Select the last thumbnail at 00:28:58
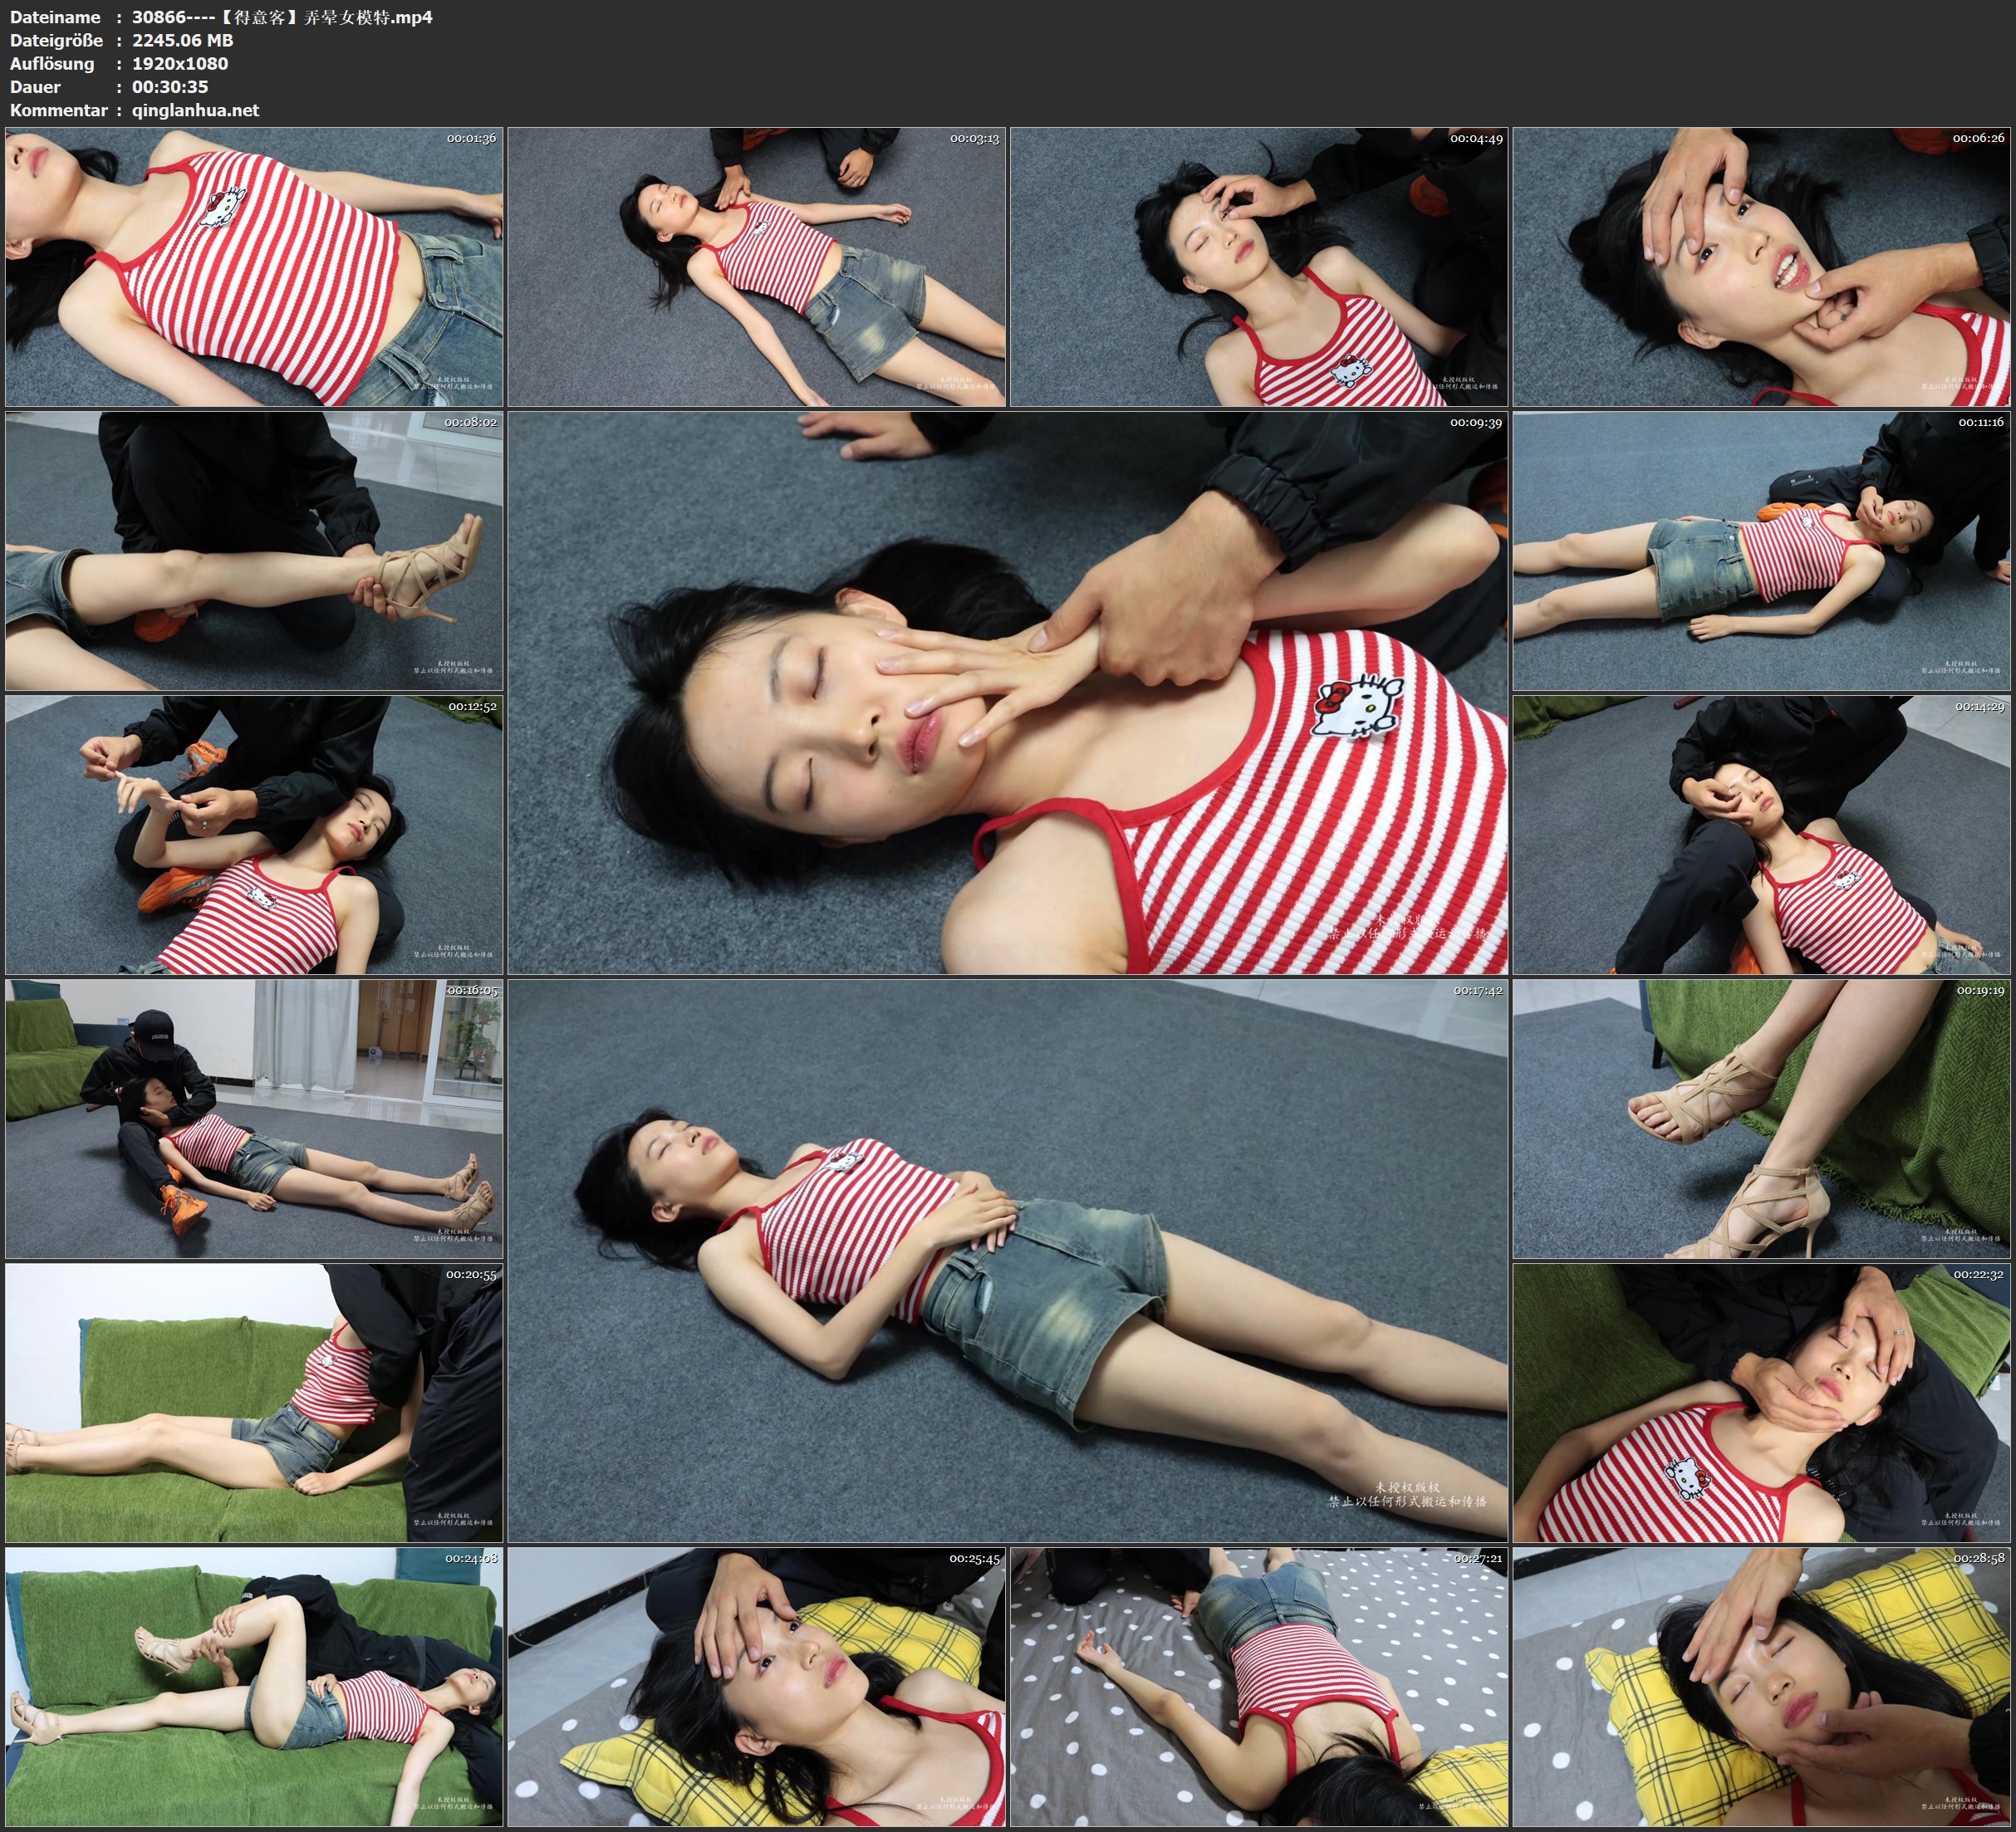 1761,1687
